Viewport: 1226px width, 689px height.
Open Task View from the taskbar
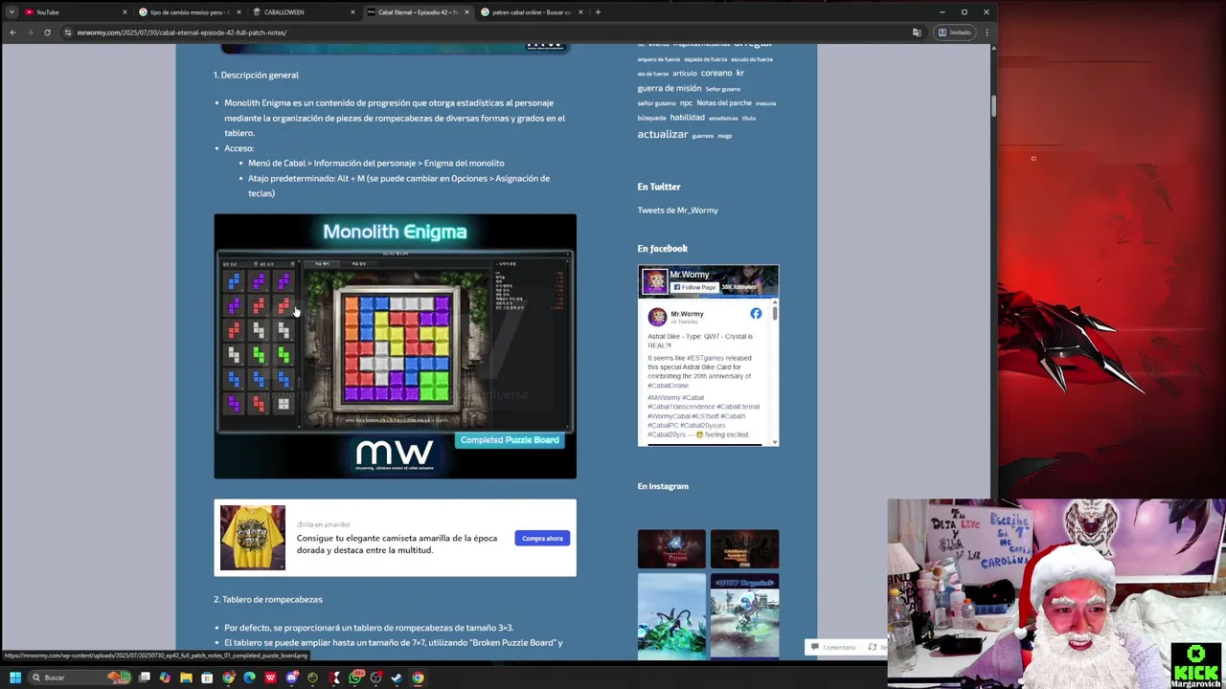coord(145,678)
